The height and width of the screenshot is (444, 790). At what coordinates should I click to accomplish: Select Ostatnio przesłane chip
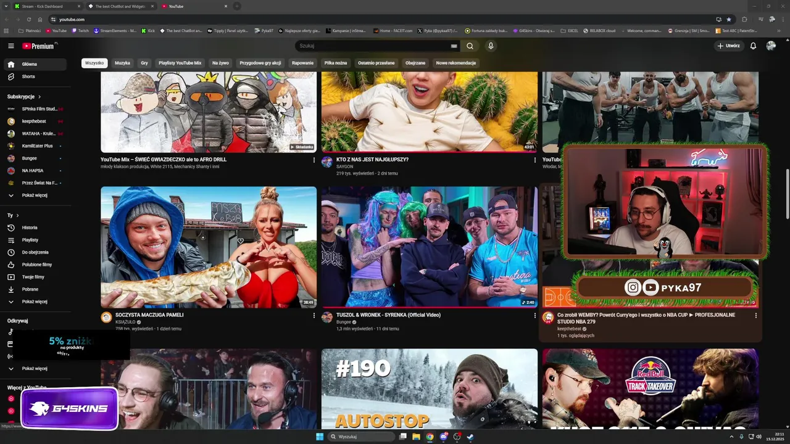tap(376, 63)
